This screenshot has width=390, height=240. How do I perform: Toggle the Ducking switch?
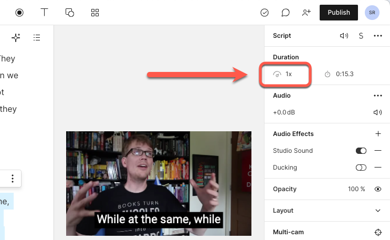point(361,168)
